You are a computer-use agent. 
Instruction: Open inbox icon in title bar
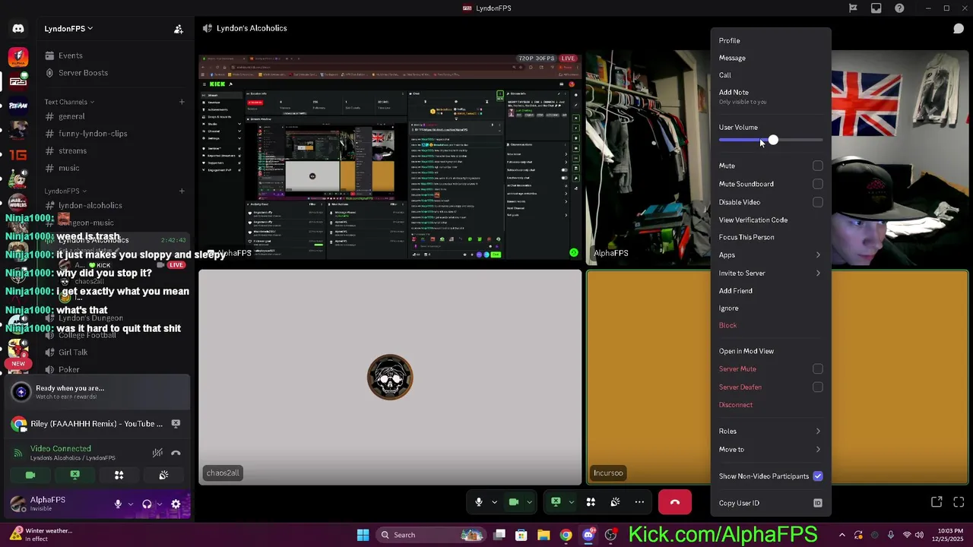coord(876,8)
